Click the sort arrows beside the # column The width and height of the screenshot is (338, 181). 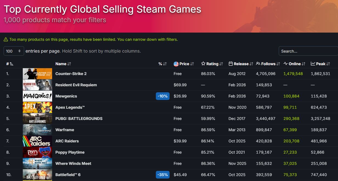(11, 64)
